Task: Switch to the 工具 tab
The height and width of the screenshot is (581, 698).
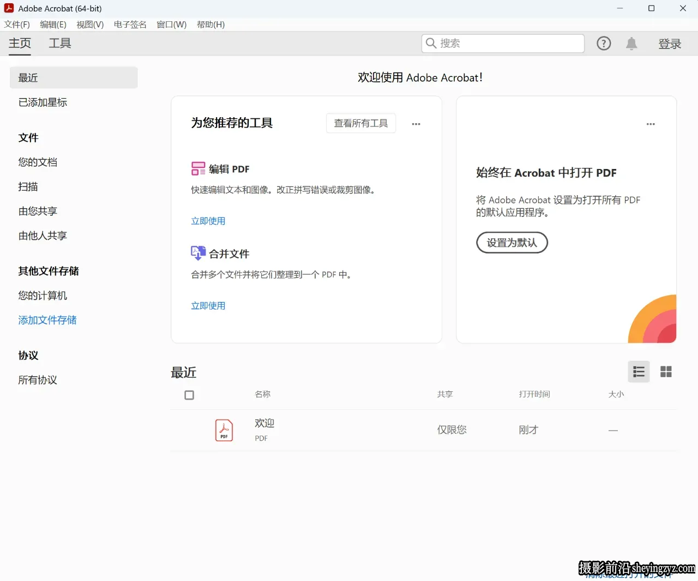Action: coord(60,43)
